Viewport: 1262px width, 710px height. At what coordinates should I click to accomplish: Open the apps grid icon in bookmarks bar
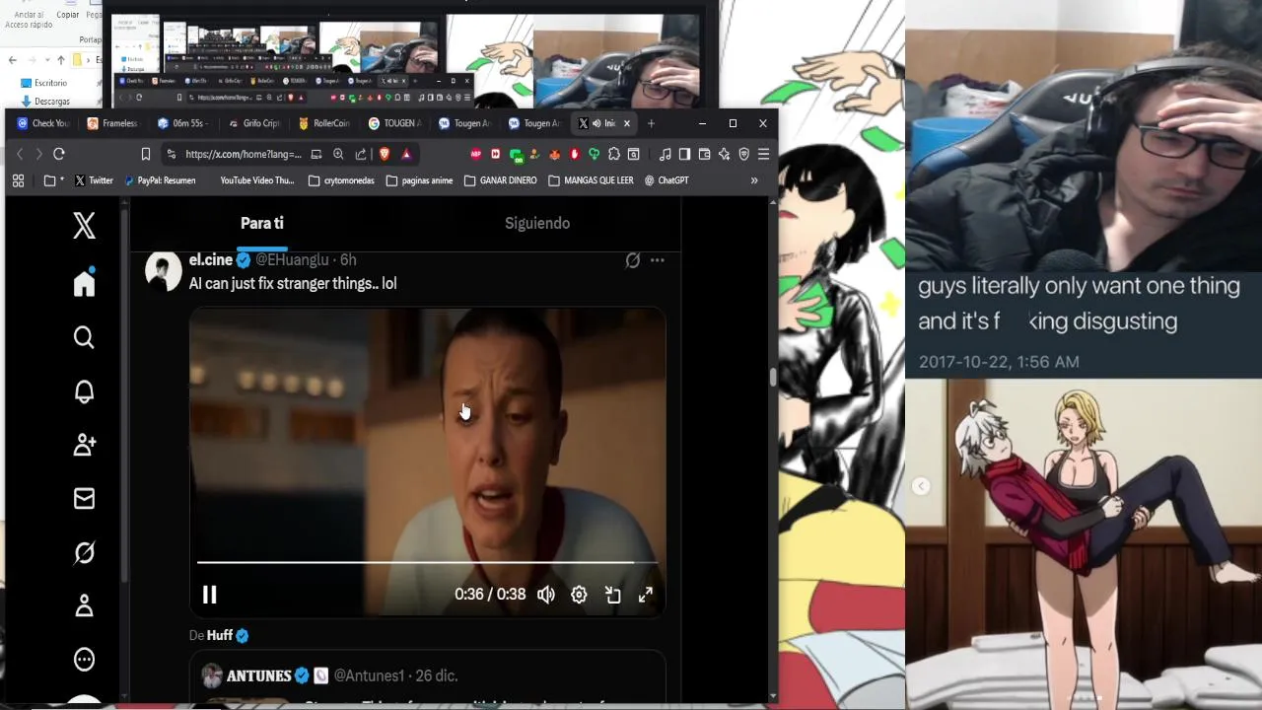point(18,180)
